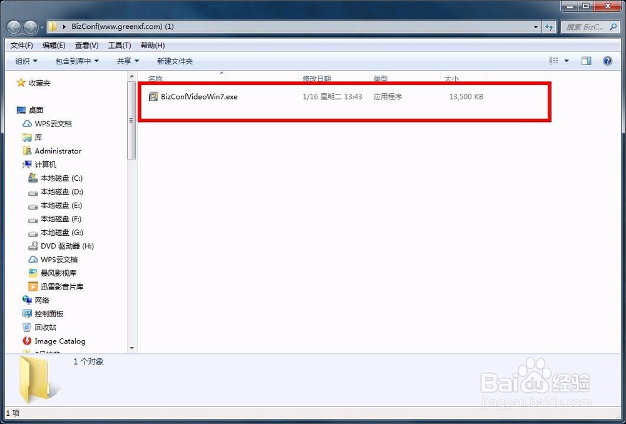This screenshot has width=626, height=424.
Task: Click the date 1/16 星期二 13:43
Action: (x=332, y=96)
